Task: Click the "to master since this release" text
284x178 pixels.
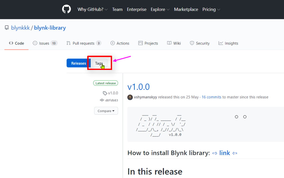Action: pos(245,97)
